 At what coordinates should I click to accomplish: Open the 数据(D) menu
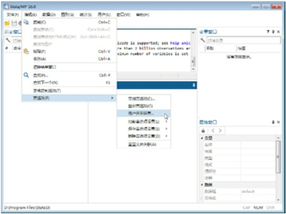pyautogui.click(x=49, y=15)
